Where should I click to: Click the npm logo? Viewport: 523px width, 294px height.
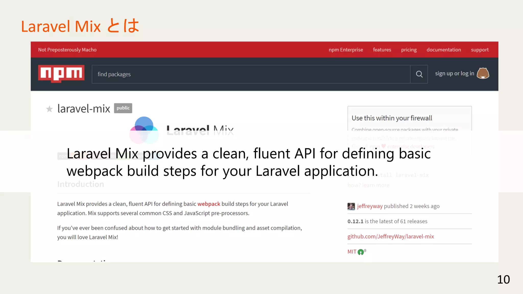pyautogui.click(x=61, y=74)
